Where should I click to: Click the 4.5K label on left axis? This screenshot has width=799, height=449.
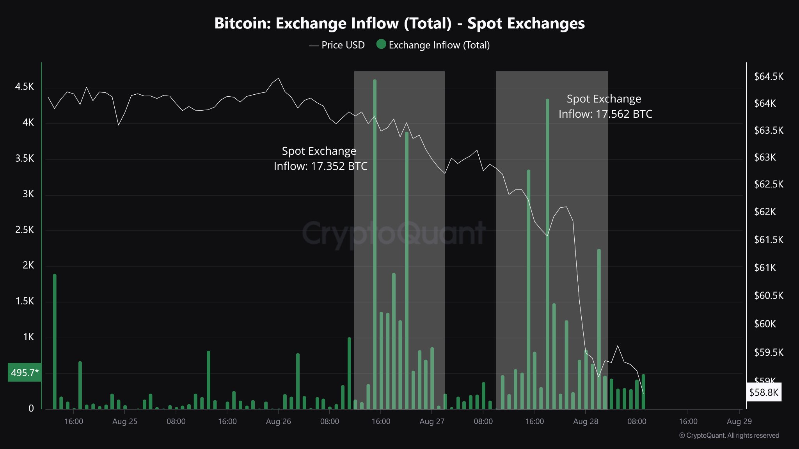click(25, 87)
